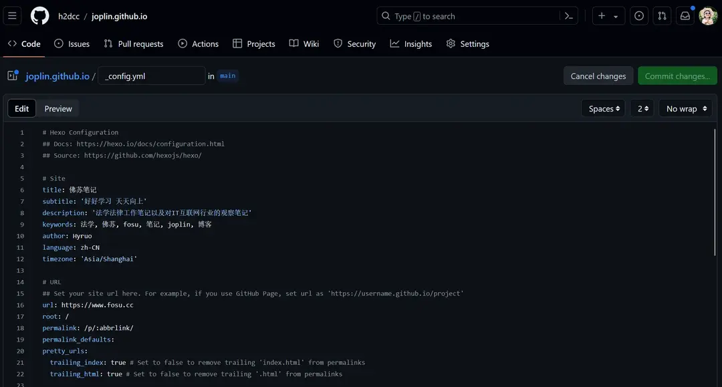Click the Commit changes button

(x=677, y=76)
